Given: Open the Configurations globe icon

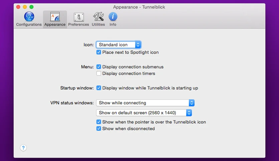Looking at the screenshot, I should [29, 17].
